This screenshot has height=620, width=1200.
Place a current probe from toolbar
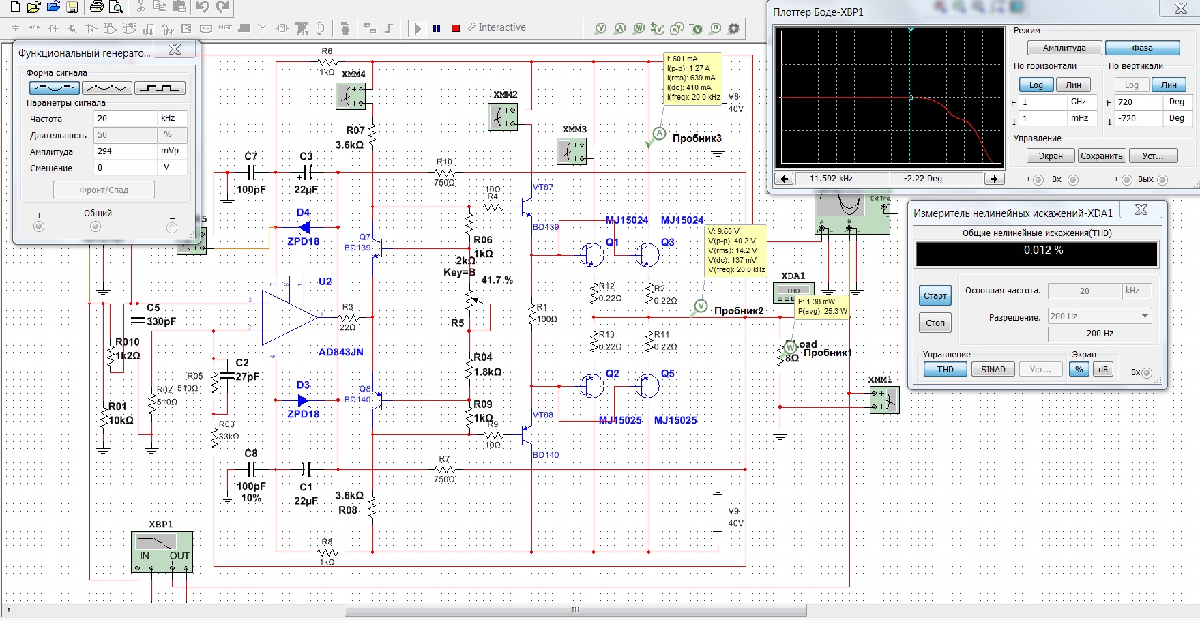coord(619,28)
